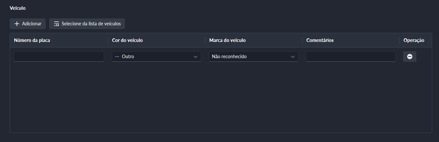Click the ellipsis color icon beside Outro
This screenshot has width=439, height=142.
(x=117, y=57)
